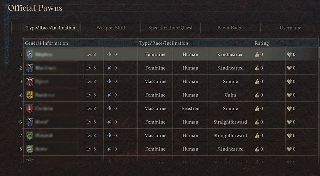Image resolution: width=320 pixels, height=176 pixels.
Task: Switch to the Weapon Skill tab
Action: (111, 28)
